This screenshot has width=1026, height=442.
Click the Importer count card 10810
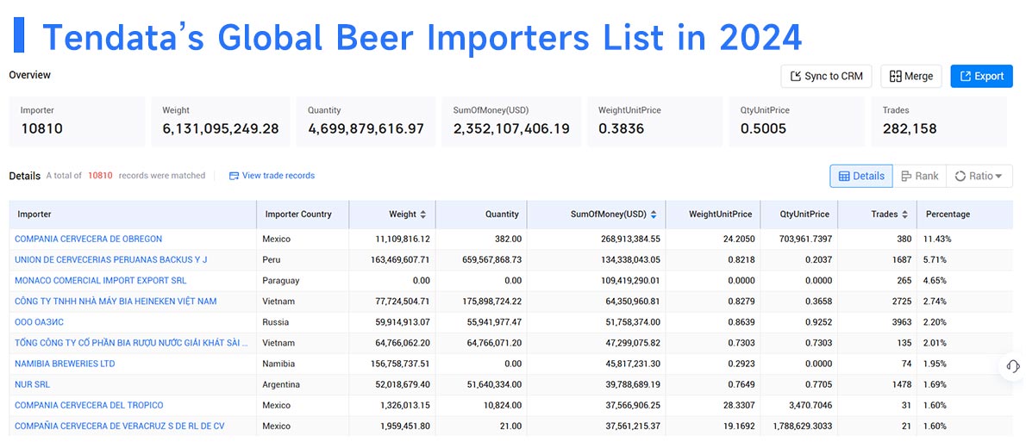click(78, 121)
